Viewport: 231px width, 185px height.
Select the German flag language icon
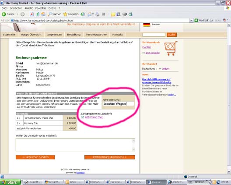(x=147, y=25)
